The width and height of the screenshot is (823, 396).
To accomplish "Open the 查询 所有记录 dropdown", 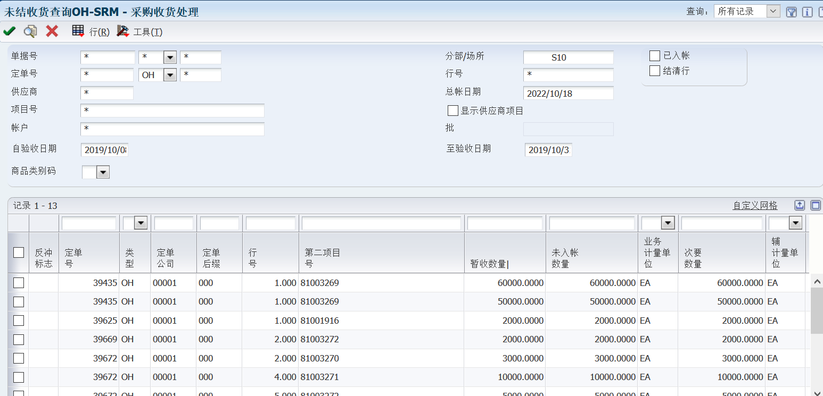I will (x=773, y=11).
